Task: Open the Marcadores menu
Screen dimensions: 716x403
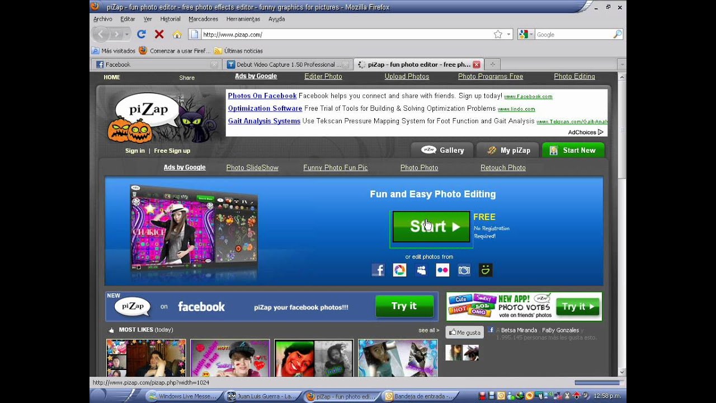Action: (x=203, y=19)
